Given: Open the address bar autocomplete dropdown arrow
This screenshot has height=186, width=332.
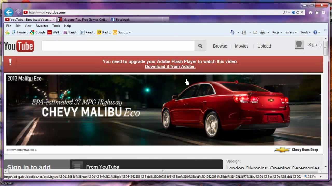Looking at the screenshot, I should [x=289, y=12].
